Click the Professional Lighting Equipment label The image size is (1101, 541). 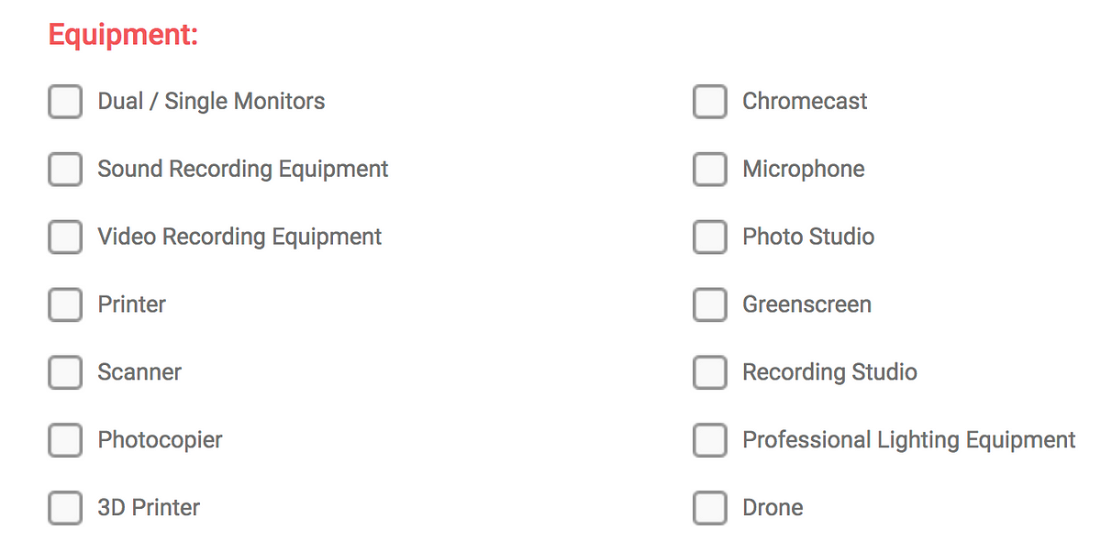point(909,440)
